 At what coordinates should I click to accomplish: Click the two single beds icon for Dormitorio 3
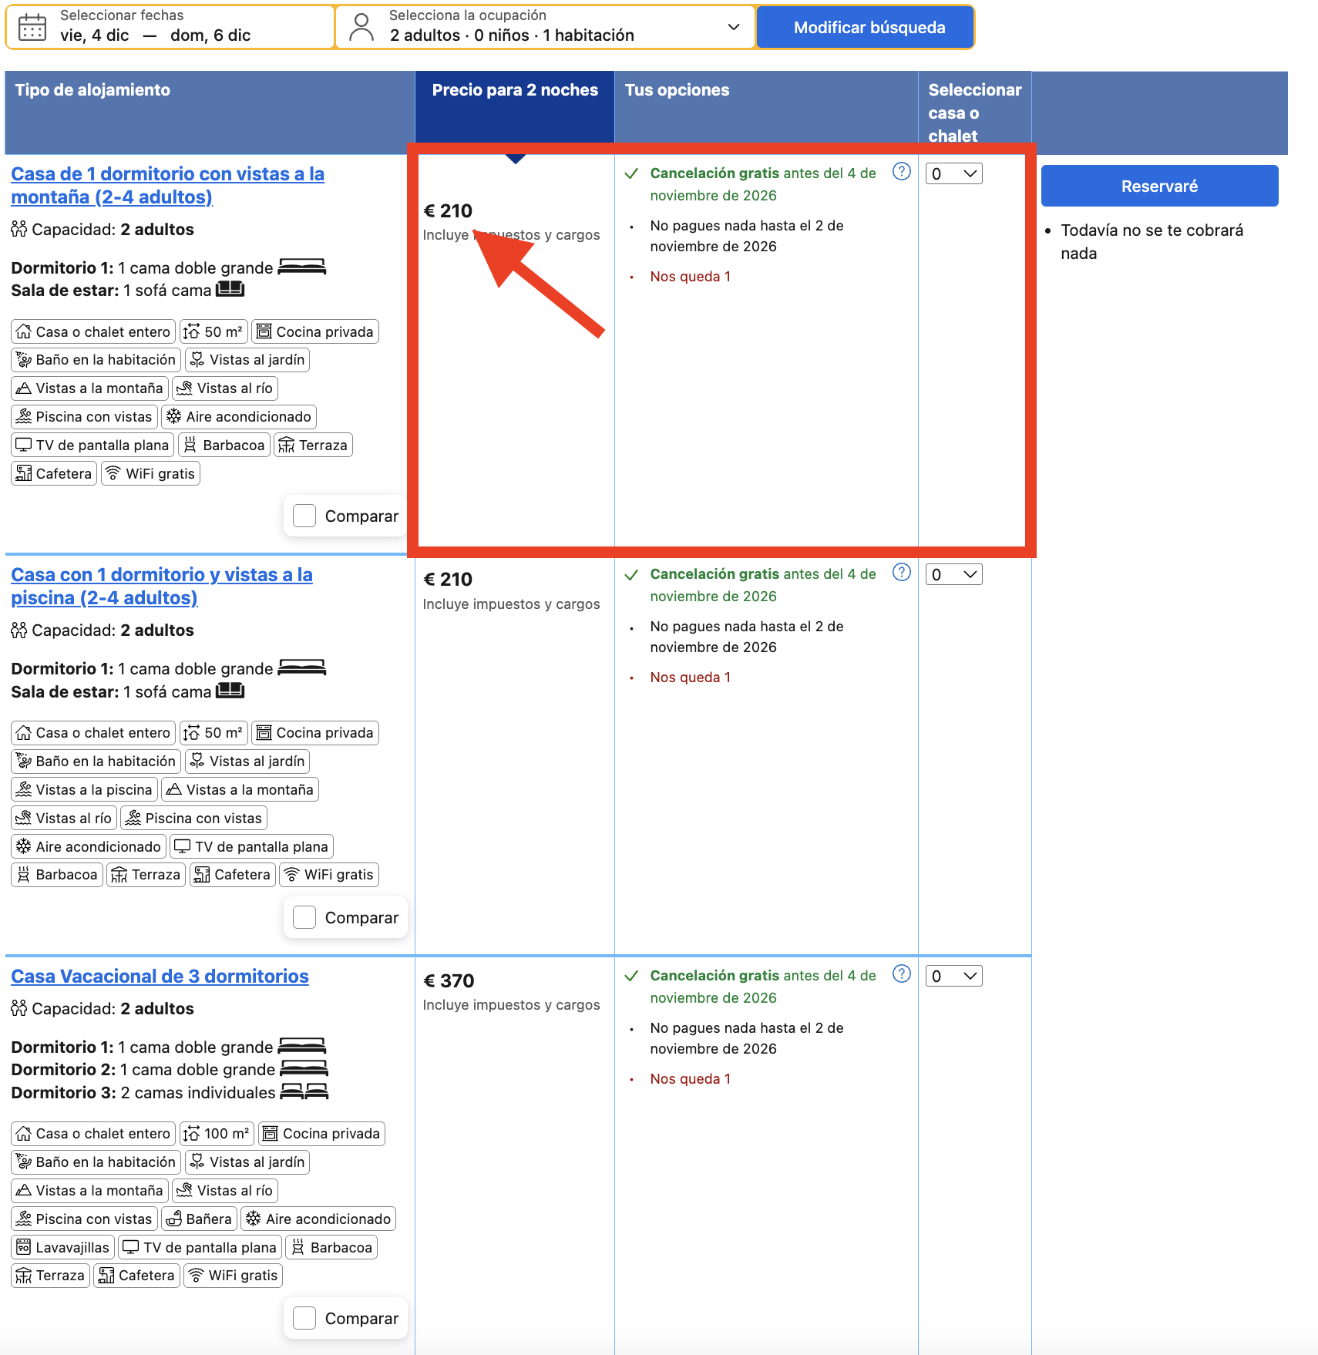coord(304,1091)
